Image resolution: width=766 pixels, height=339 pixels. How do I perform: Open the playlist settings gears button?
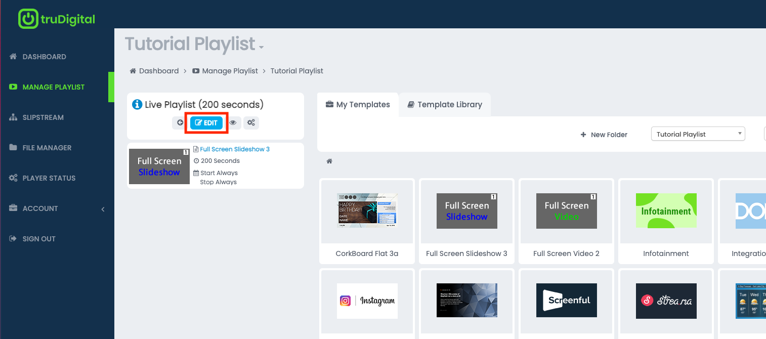251,122
